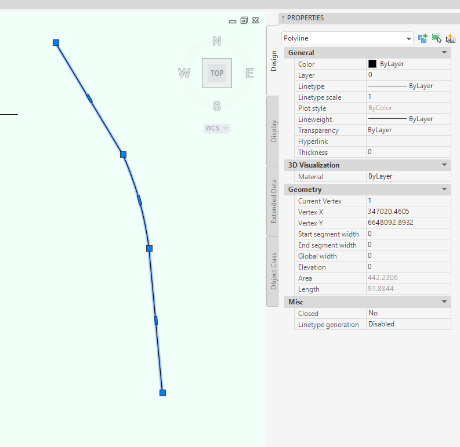The height and width of the screenshot is (447, 460).
Task: Toggle Linetype generation Disabled value
Action: click(408, 324)
